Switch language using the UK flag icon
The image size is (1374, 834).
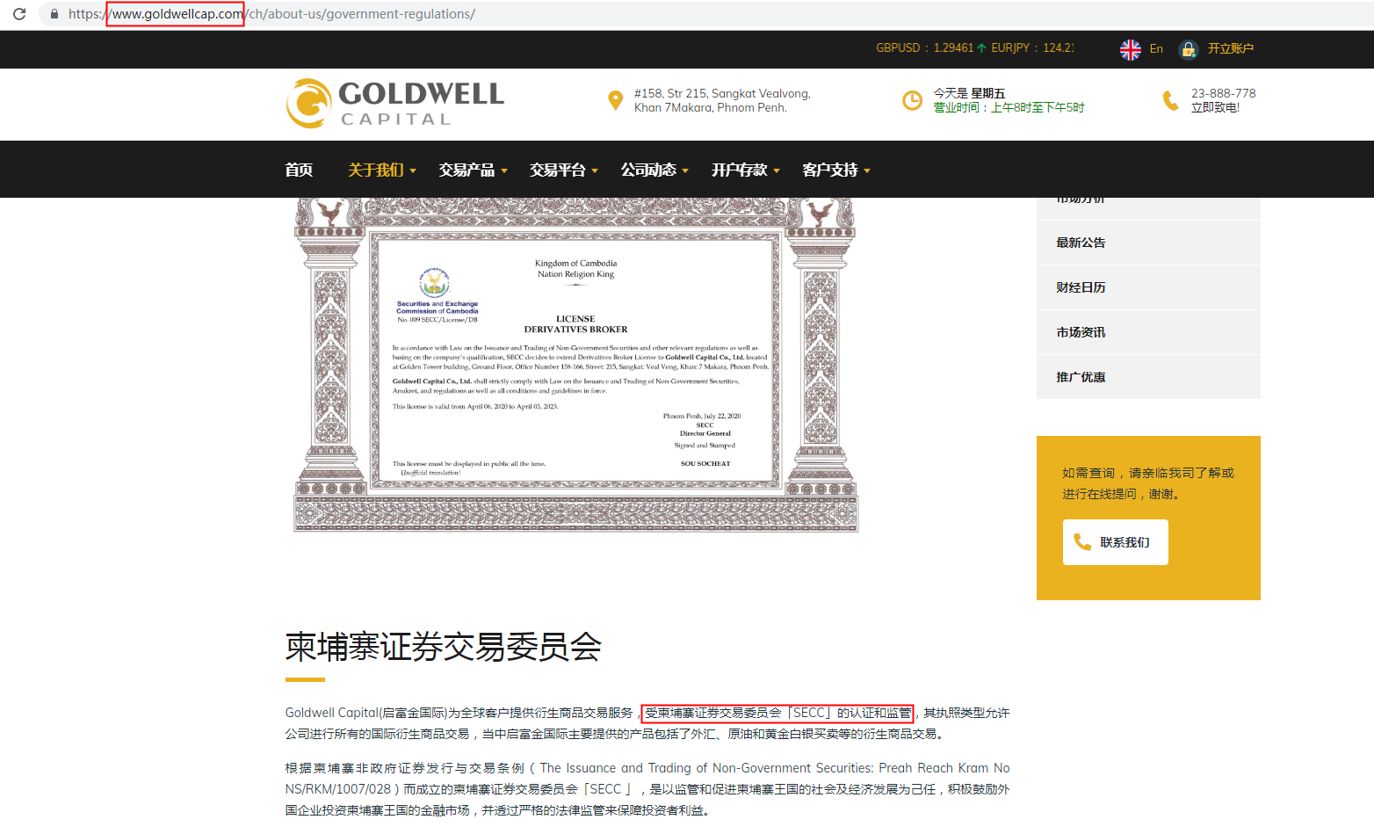[x=1130, y=49]
